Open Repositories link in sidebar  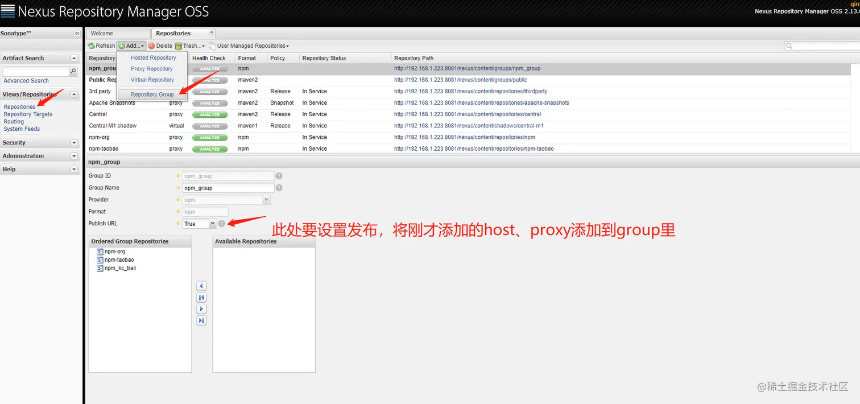pyautogui.click(x=19, y=107)
